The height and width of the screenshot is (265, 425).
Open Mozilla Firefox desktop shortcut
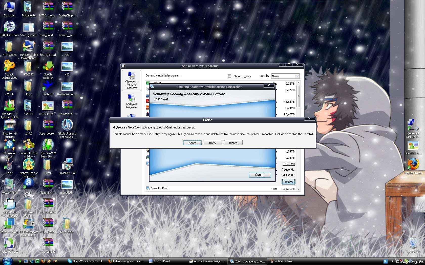pyautogui.click(x=413, y=166)
